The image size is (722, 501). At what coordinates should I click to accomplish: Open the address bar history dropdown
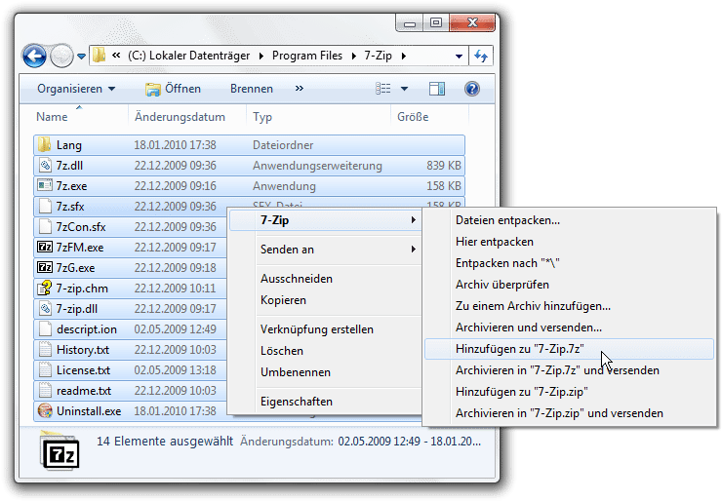click(x=459, y=57)
